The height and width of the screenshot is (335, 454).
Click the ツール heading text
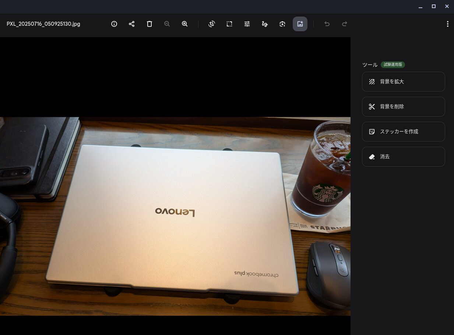tap(370, 65)
